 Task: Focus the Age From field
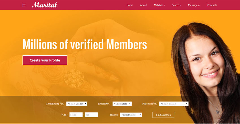click(x=76, y=115)
